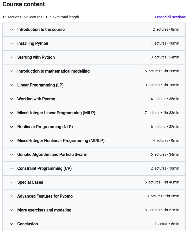Open the Special Cases section title
The height and width of the screenshot is (233, 188).
point(30,182)
